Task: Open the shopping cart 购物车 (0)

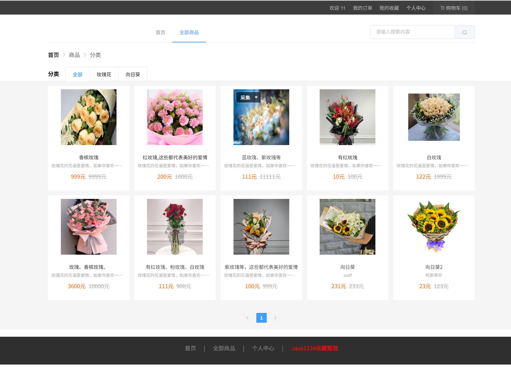Action: 454,8
